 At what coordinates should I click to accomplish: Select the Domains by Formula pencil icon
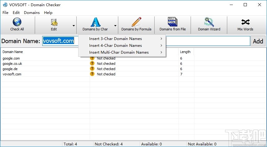(x=136, y=22)
